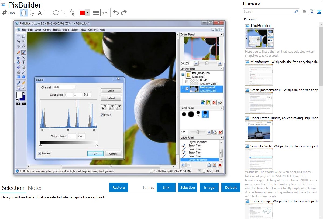323x219 pixels.
Task: Activate the hand pan tool
Action: click(24, 13)
